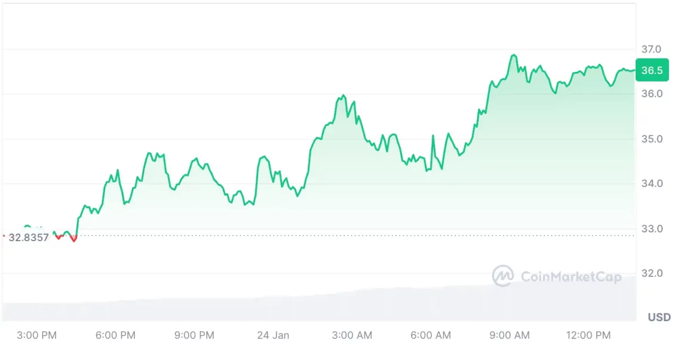Click the USD currency label

659,317
